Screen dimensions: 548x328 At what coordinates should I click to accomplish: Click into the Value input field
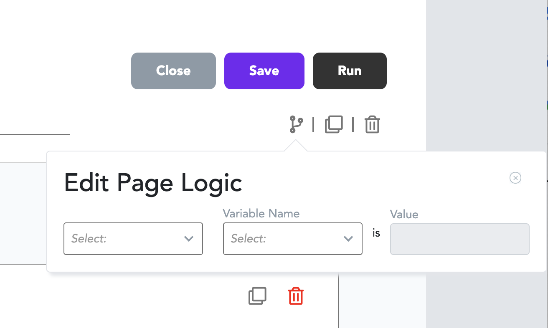[459, 239]
